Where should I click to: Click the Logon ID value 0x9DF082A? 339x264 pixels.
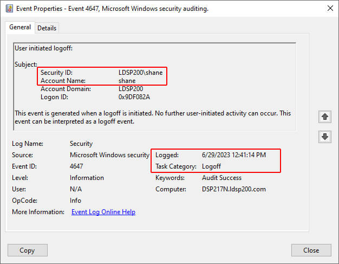134,97
